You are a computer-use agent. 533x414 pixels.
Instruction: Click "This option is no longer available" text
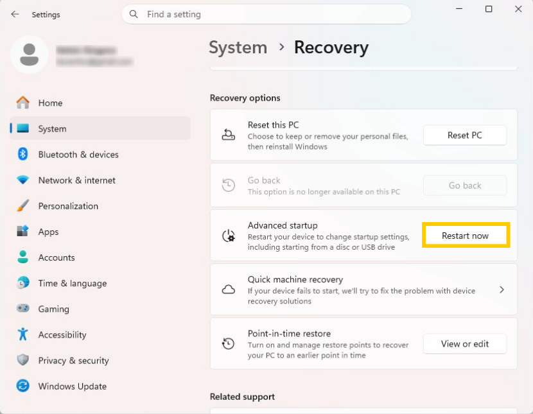click(x=324, y=192)
